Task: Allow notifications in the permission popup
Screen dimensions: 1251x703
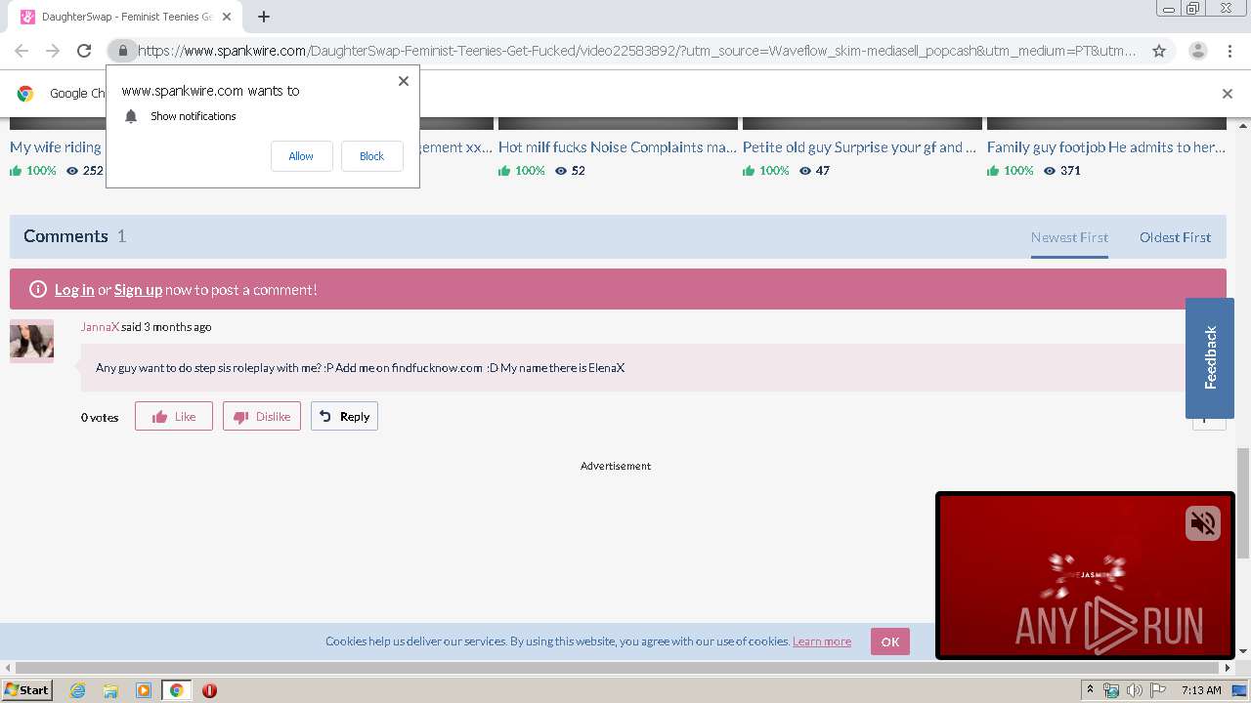Action: click(x=301, y=156)
